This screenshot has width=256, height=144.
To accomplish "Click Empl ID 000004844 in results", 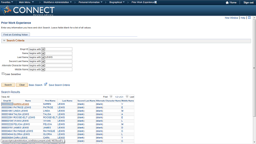I will (7, 134).
